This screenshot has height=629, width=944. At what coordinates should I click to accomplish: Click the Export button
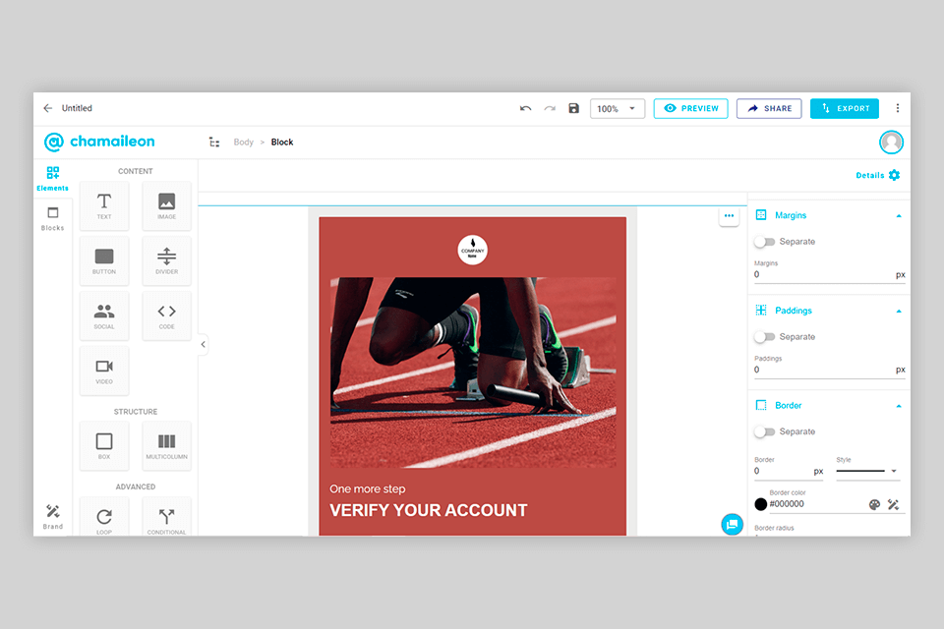845,108
